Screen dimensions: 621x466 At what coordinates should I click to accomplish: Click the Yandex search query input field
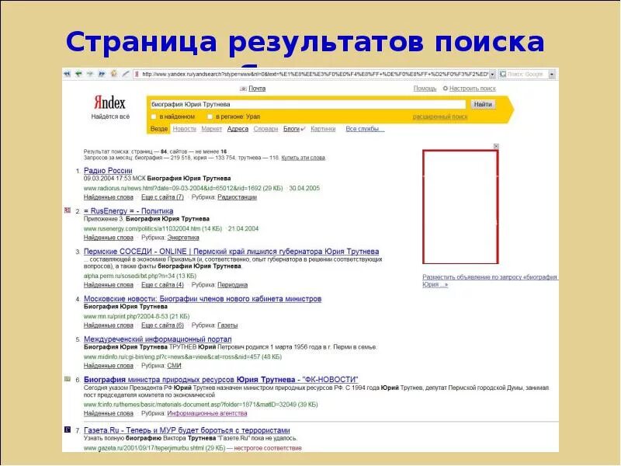[x=307, y=104]
